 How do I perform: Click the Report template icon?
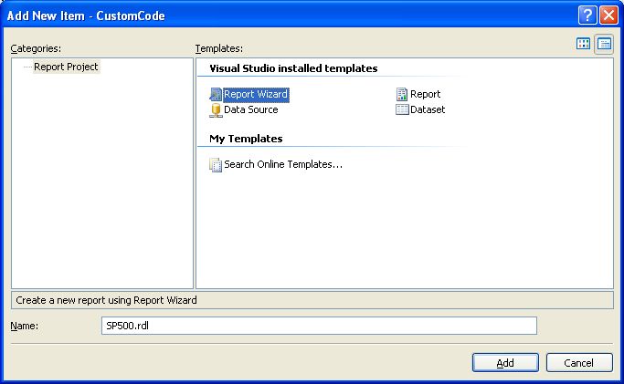[x=402, y=94]
